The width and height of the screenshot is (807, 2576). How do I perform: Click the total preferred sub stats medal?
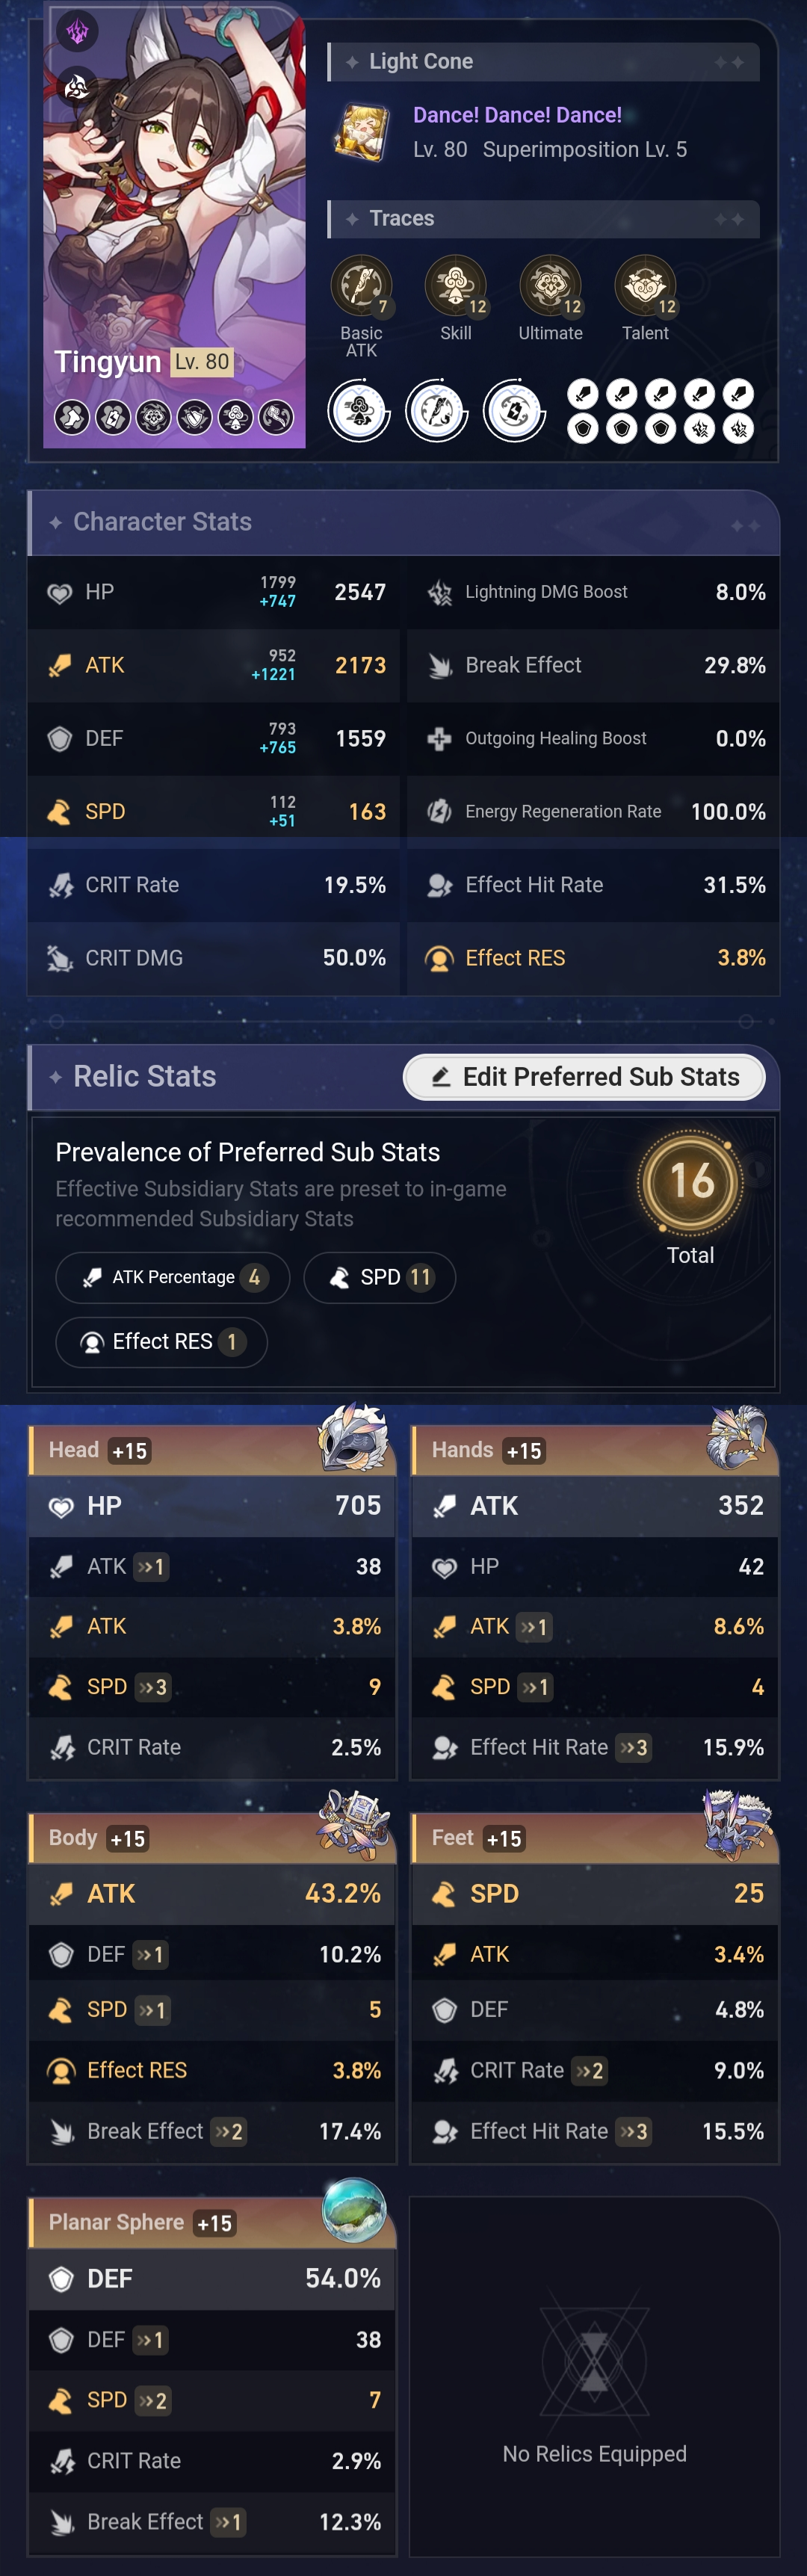pos(691,1182)
